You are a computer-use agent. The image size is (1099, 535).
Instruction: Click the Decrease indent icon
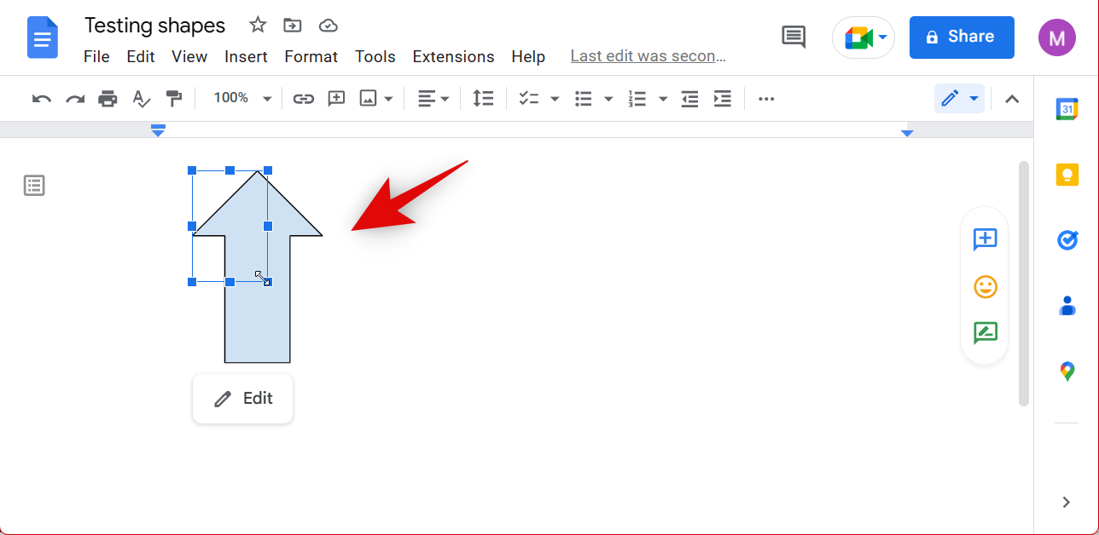[x=690, y=99]
